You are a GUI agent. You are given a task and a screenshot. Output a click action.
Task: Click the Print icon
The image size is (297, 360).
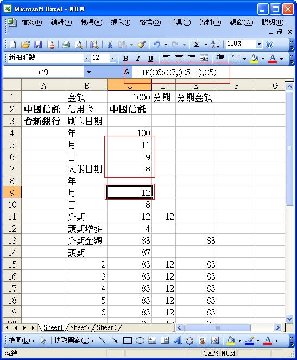click(66, 45)
